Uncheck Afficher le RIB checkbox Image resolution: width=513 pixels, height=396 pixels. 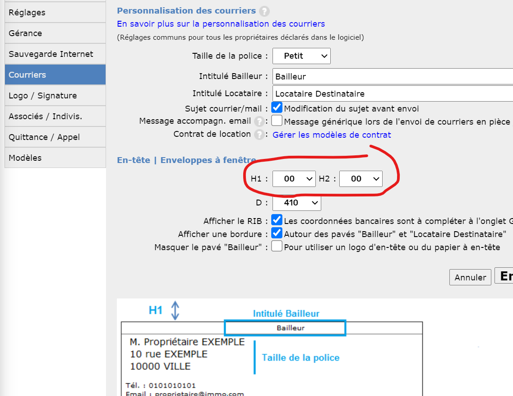[277, 220]
